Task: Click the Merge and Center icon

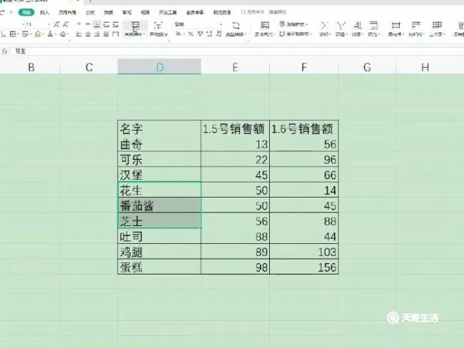Action: [x=135, y=26]
